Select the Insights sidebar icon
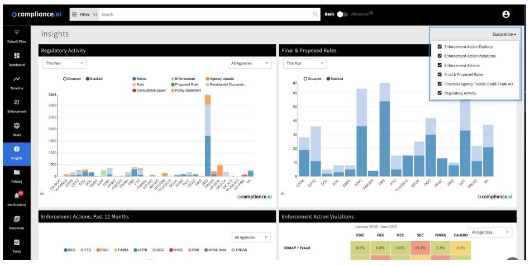The image size is (530, 266). (x=17, y=149)
